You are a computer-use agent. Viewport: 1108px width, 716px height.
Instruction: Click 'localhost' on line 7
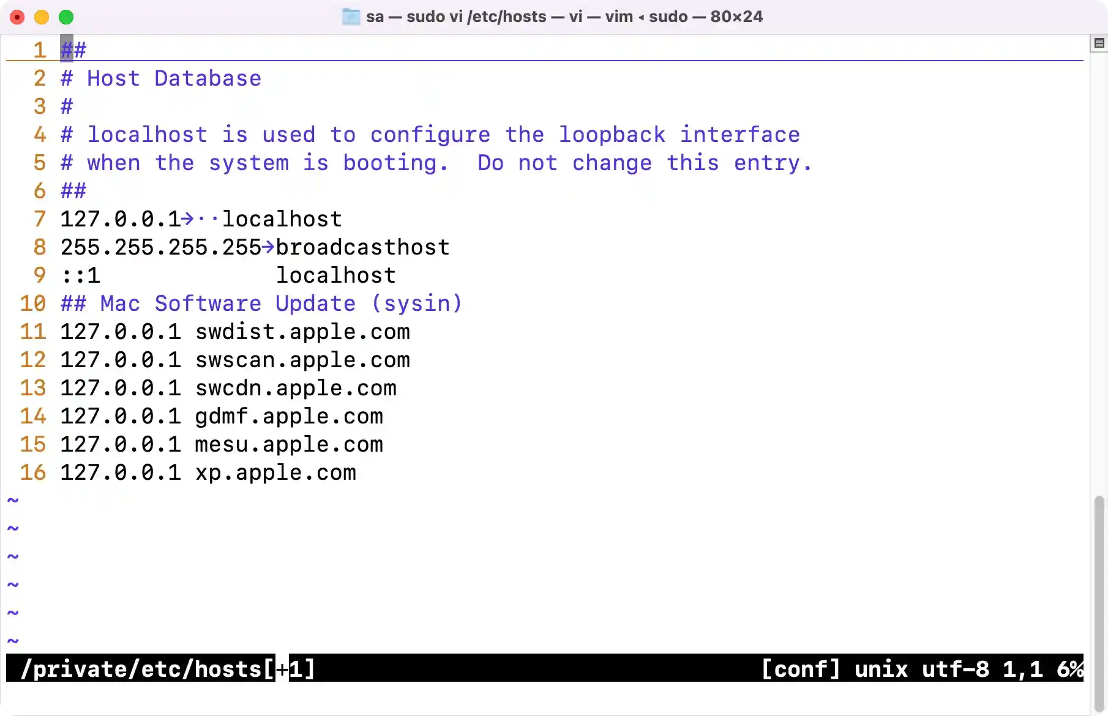282,219
